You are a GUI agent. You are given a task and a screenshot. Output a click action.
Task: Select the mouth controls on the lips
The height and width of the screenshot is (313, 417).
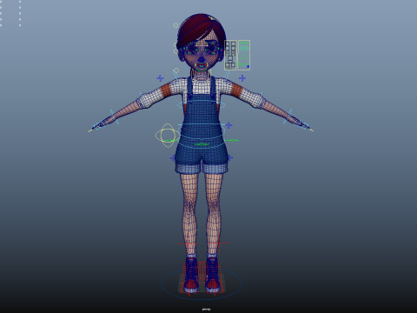coord(201,66)
